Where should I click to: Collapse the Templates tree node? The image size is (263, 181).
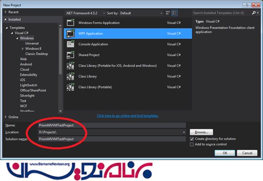click(7, 28)
